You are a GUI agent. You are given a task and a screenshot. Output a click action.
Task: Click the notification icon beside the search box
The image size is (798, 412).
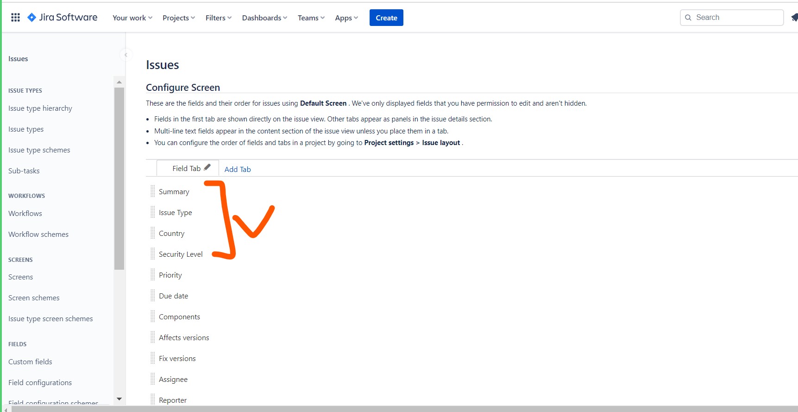(794, 18)
